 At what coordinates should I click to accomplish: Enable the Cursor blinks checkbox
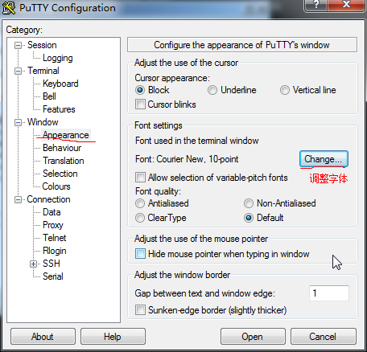140,104
